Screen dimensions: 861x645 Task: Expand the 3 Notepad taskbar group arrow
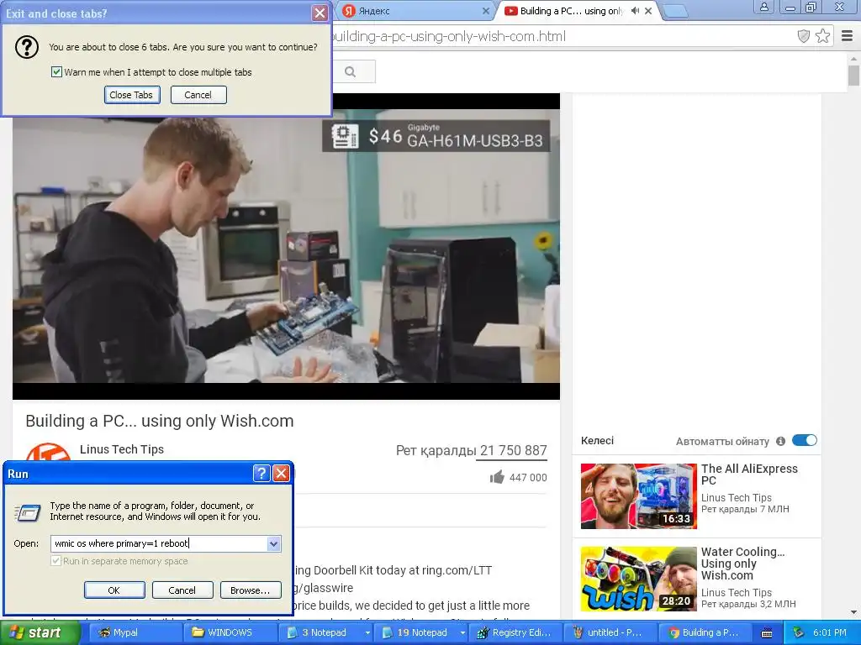(x=367, y=633)
